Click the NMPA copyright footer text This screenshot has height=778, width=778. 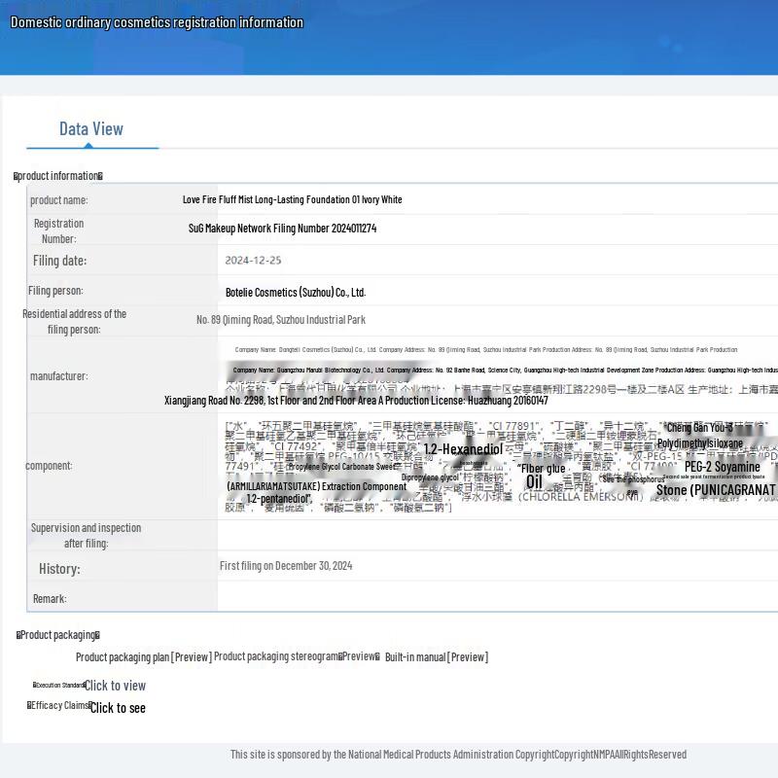tap(458, 755)
